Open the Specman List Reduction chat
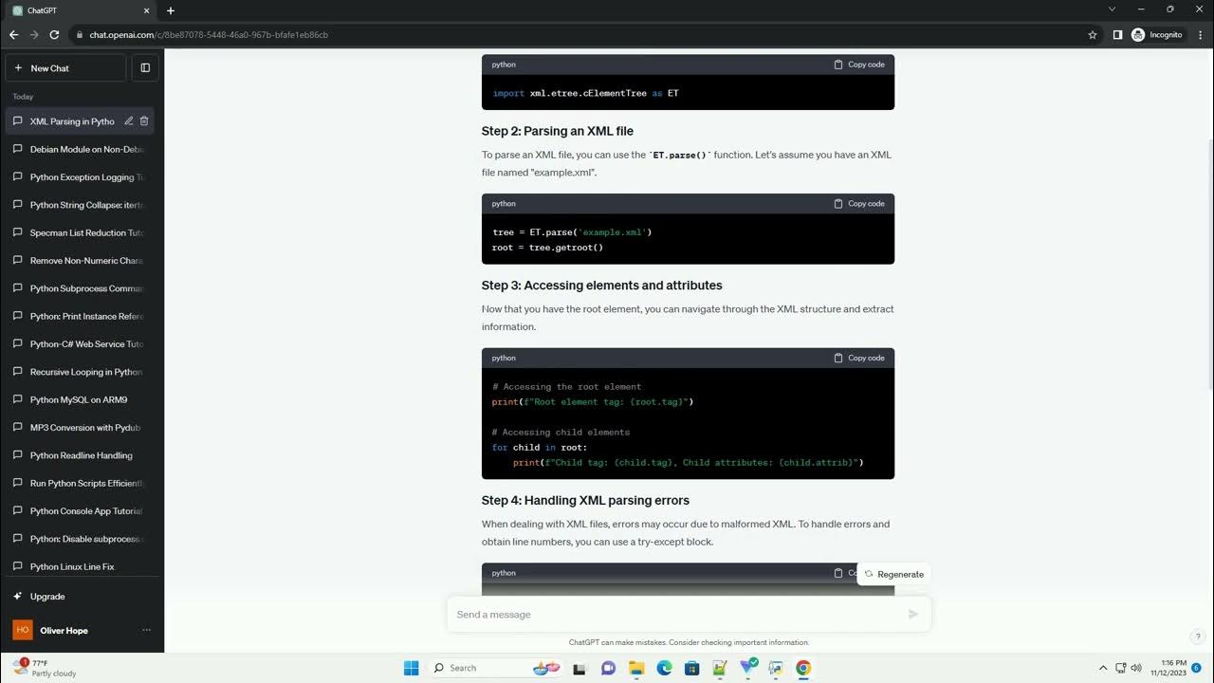Viewport: 1214px width, 683px height. click(80, 232)
